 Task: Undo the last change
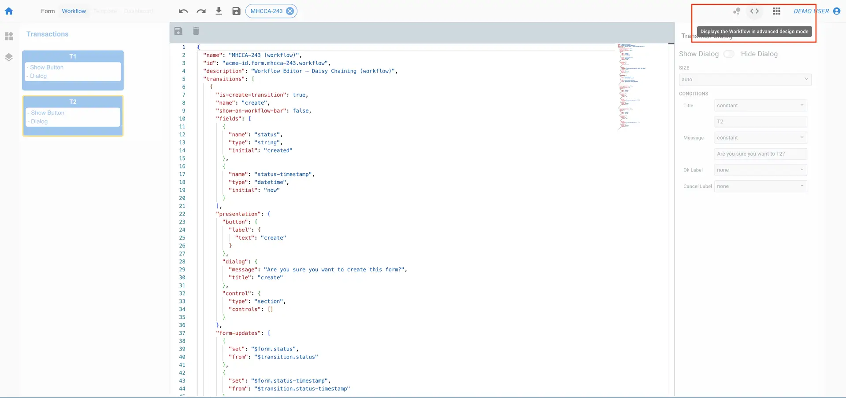[x=183, y=11]
